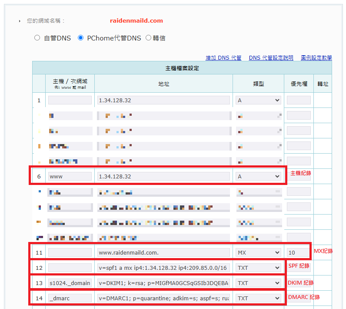Open the 增加 DNS 代管 link
Screen dimensions: 346x309
coord(223,57)
